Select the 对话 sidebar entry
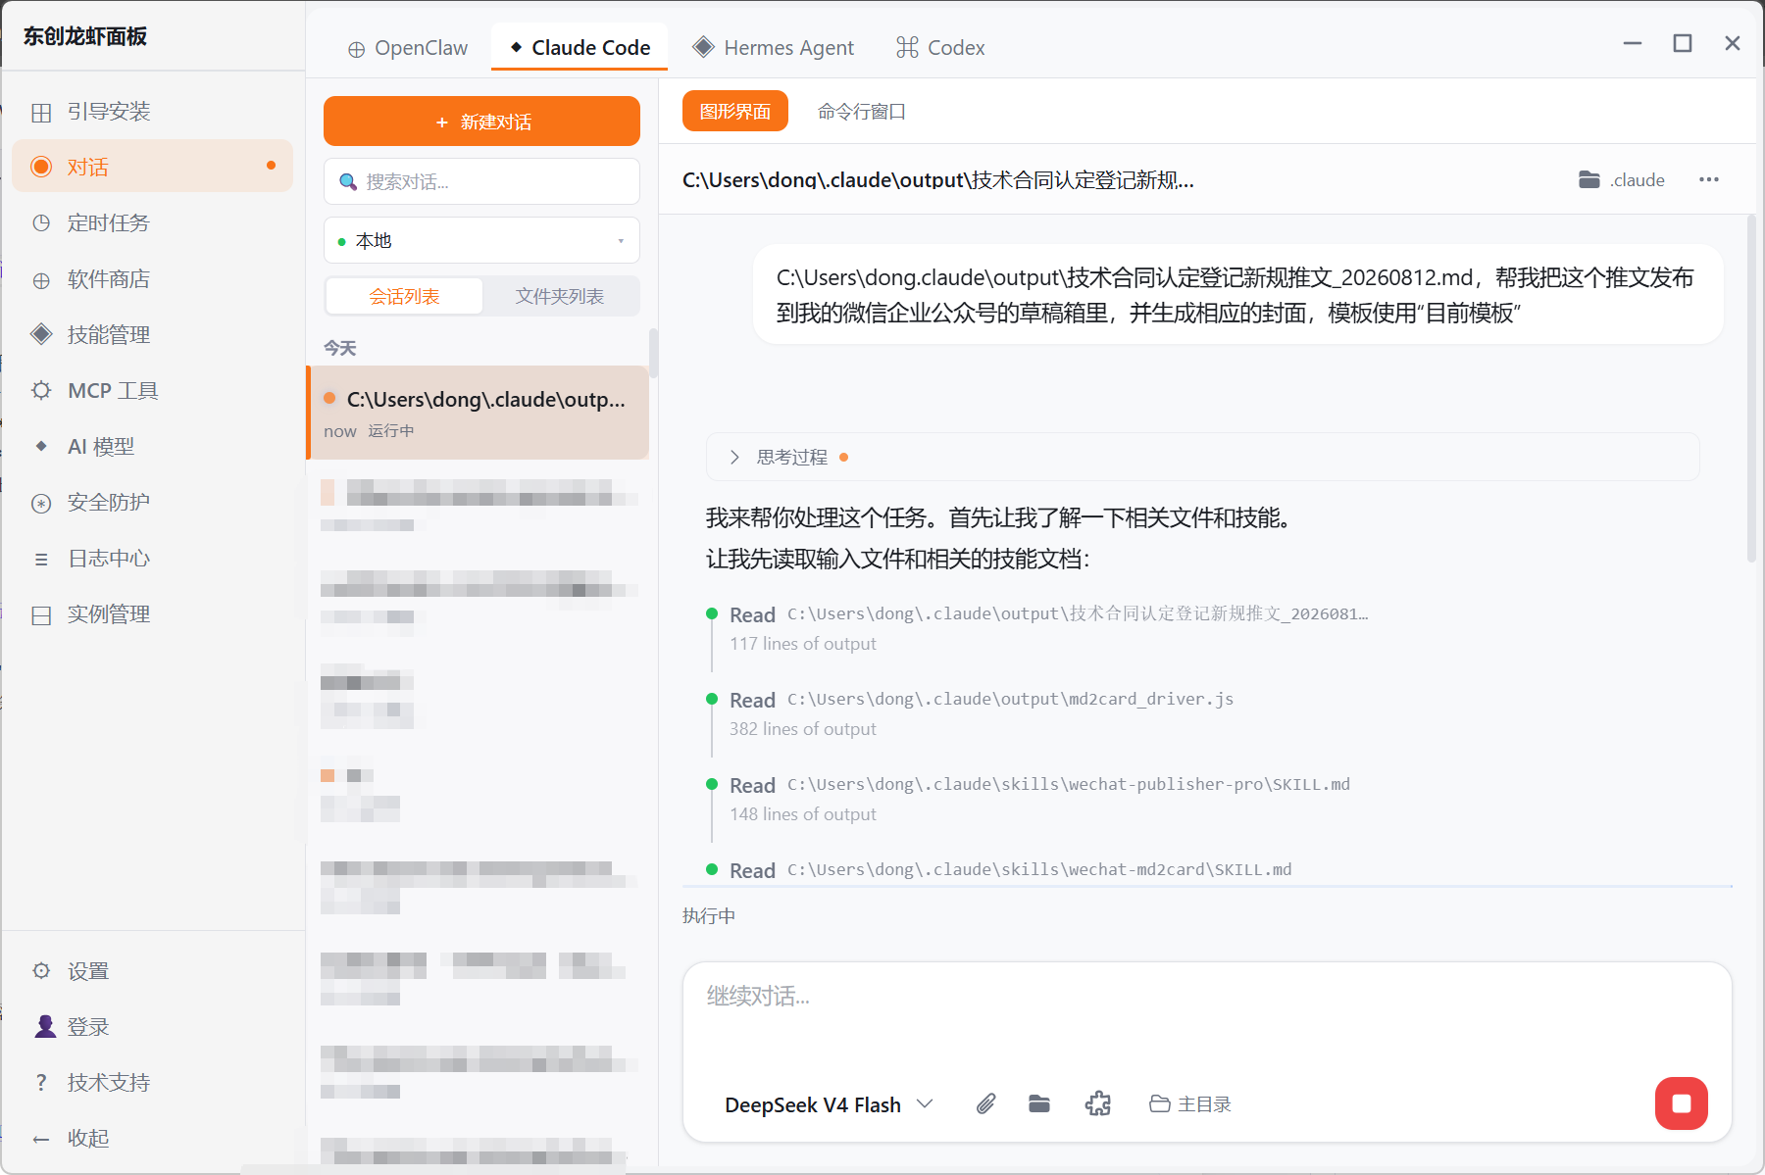This screenshot has height=1175, width=1765. point(152,167)
